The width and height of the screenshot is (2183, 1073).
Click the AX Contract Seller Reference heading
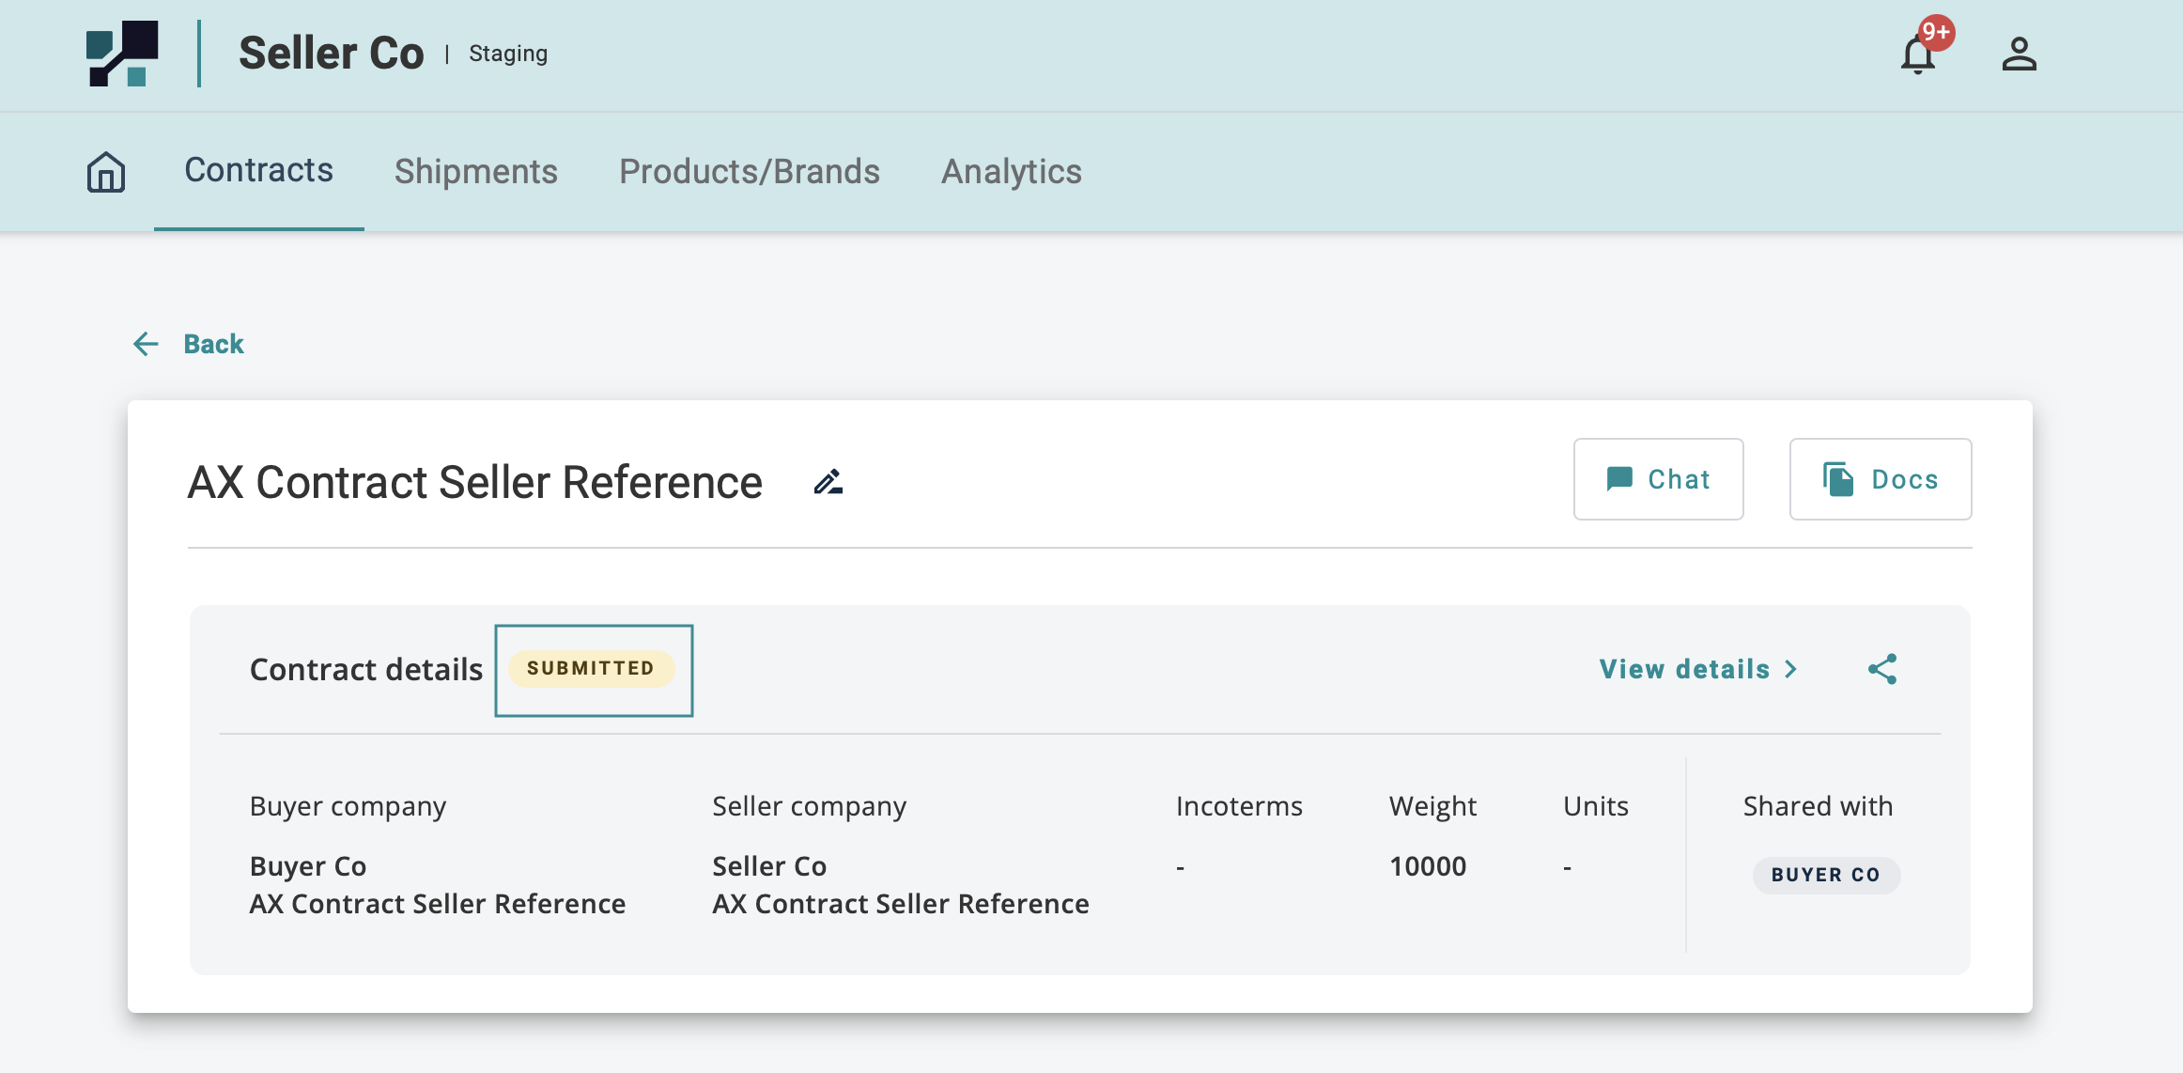coord(474,483)
